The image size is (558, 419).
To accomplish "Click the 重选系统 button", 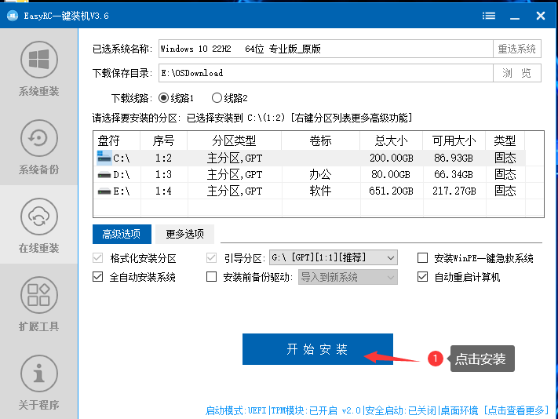I will [x=517, y=49].
